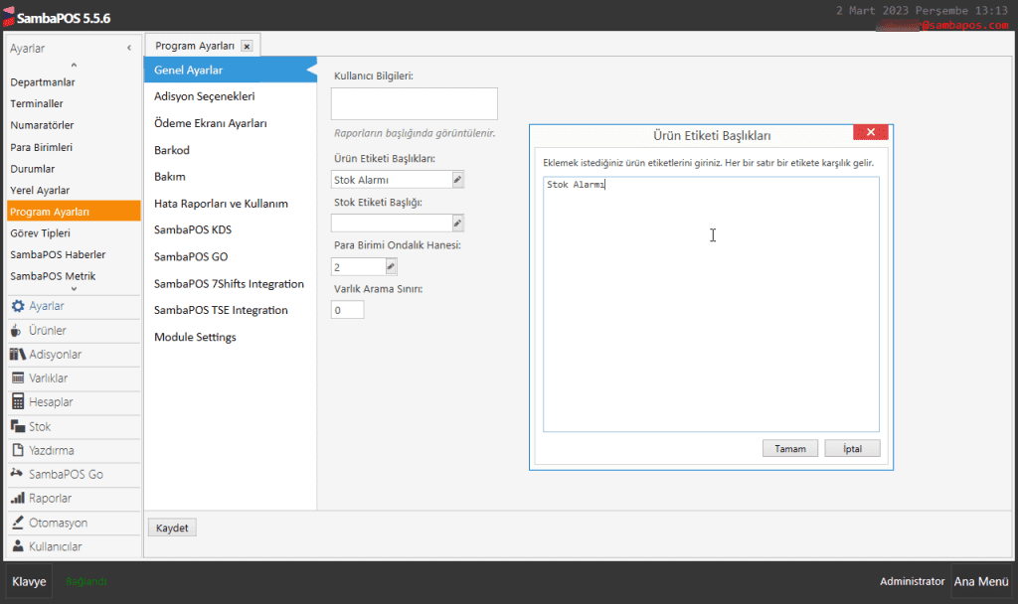Screen dimensions: 1018x604
Task: Select Adisyon Seçenekleri settings section
Action: [x=205, y=96]
